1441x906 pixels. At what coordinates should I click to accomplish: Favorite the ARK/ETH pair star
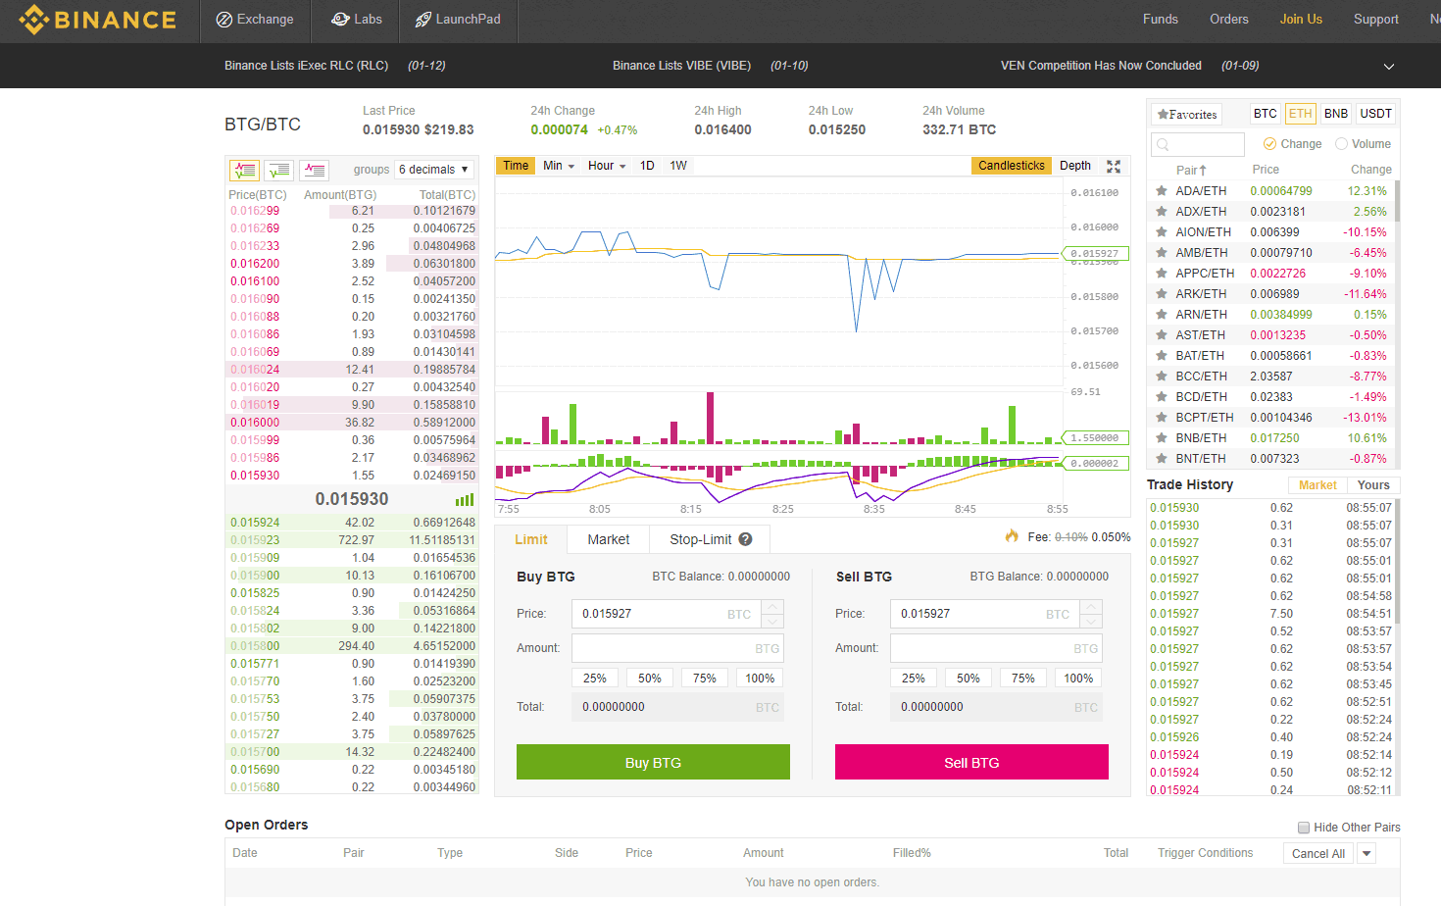pyautogui.click(x=1162, y=294)
